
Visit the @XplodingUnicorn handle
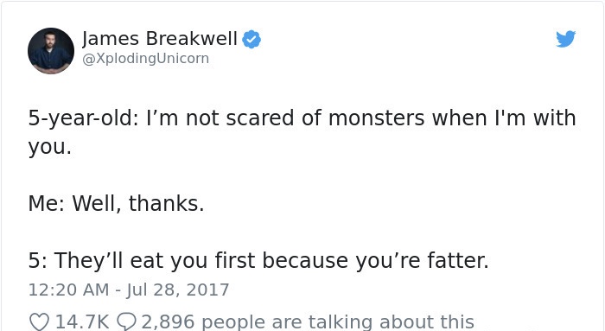[x=145, y=59]
